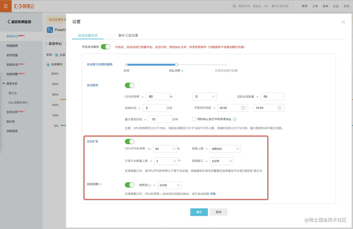Click the clock icon in the 23:59 time field
Viewport: 353px width, 229px height.
pyautogui.click(x=279, y=108)
